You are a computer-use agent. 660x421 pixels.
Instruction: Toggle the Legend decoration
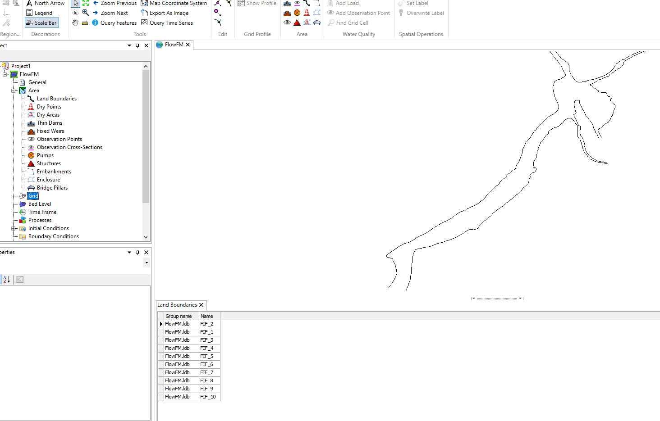pyautogui.click(x=39, y=13)
